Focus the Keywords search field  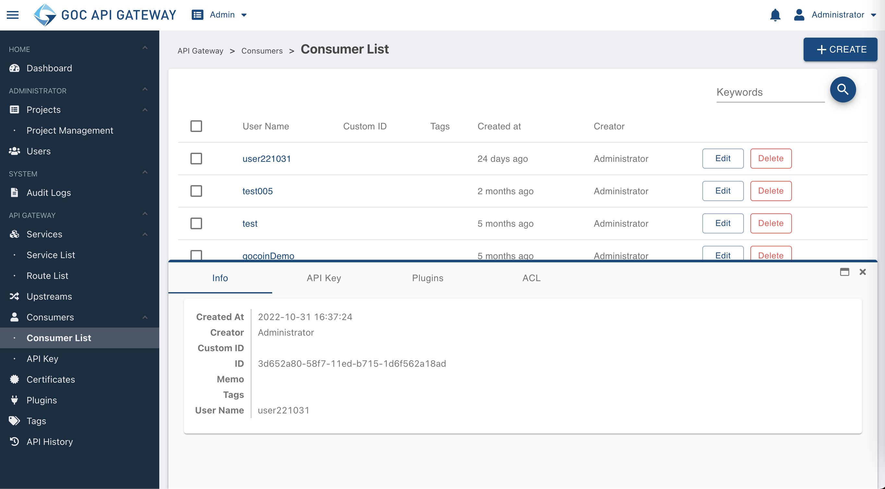770,92
